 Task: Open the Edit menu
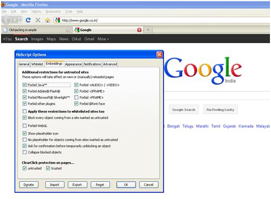(x=13, y=11)
